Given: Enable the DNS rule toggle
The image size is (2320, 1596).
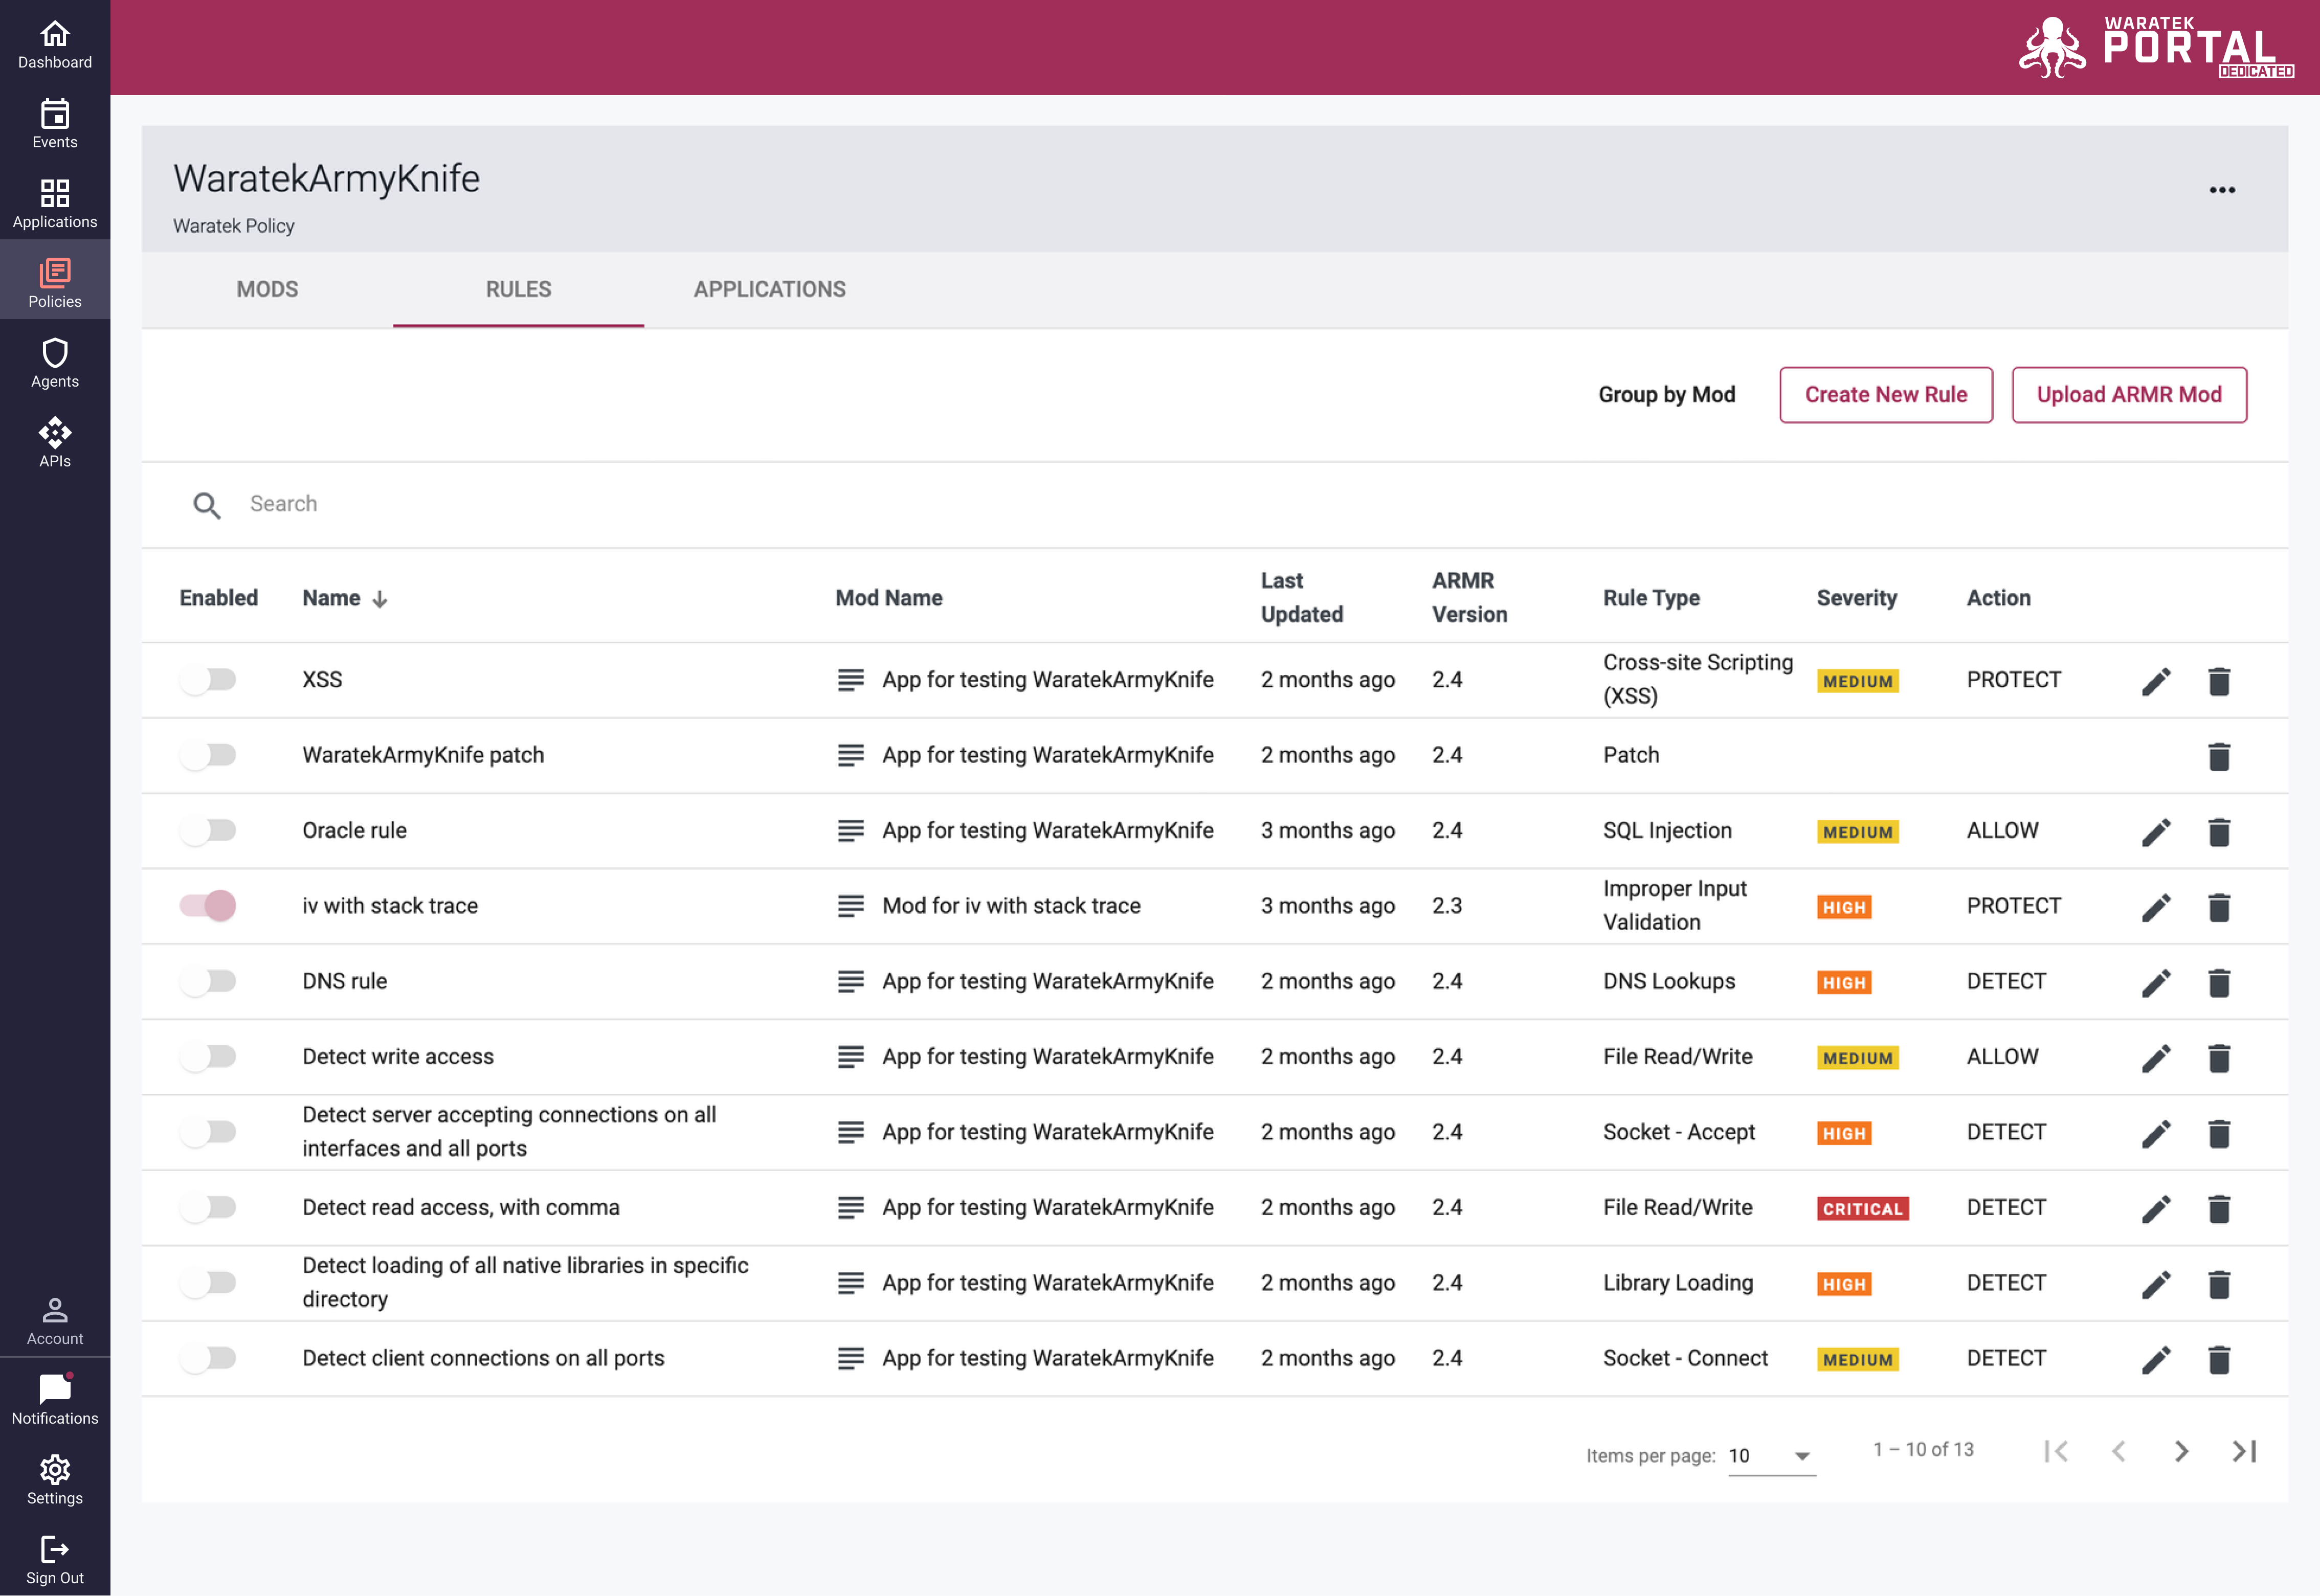Looking at the screenshot, I should tap(208, 981).
